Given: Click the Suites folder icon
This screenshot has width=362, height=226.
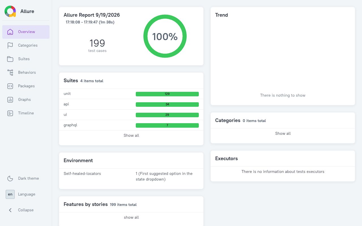Looking at the screenshot, I should [10, 59].
